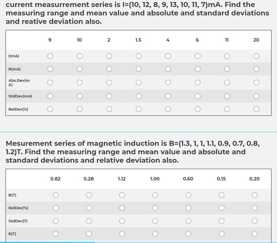Click the magnetic induction question heading
The image size is (277, 243).
(x=133, y=152)
